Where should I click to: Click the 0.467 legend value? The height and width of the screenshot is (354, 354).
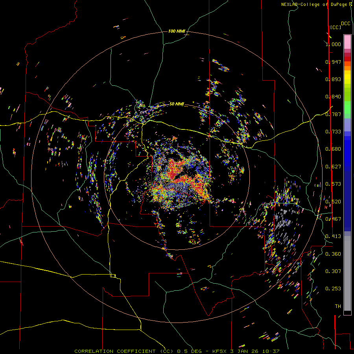(x=333, y=219)
